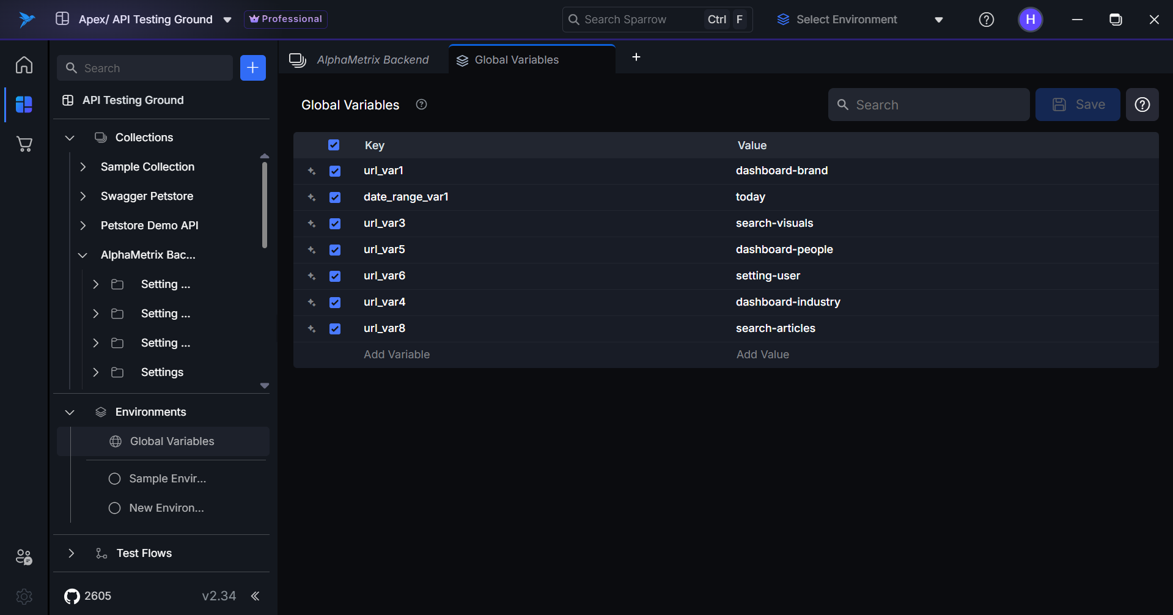This screenshot has height=615, width=1173.
Task: Uncheck the url_var1 variable checkbox
Action: 335,171
